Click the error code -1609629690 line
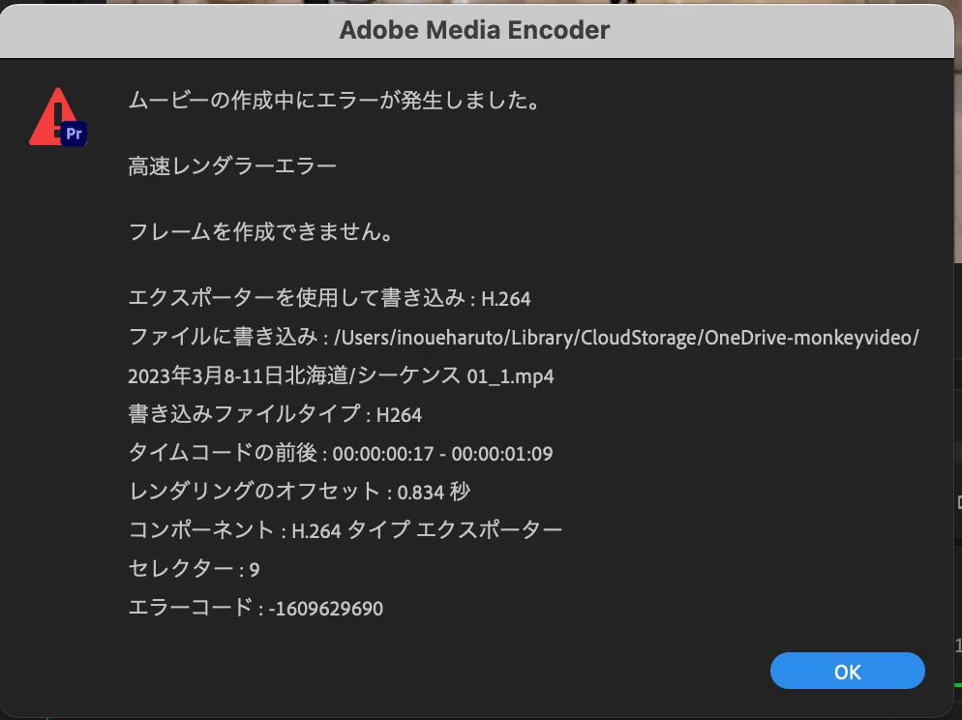 click(256, 608)
